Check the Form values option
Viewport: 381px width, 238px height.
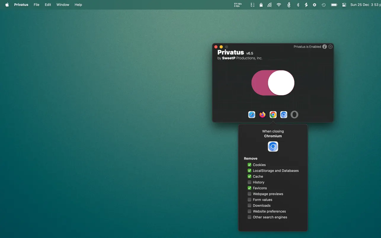click(249, 200)
